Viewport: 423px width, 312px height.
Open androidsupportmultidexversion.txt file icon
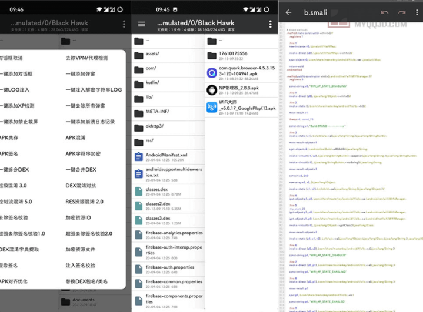pos(139,174)
